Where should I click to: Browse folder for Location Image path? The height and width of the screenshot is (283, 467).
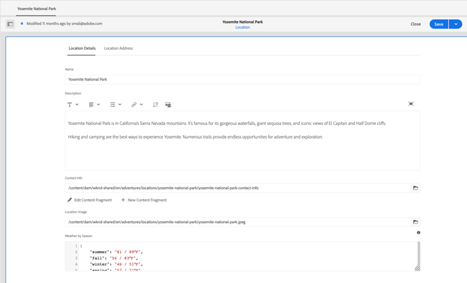415,222
